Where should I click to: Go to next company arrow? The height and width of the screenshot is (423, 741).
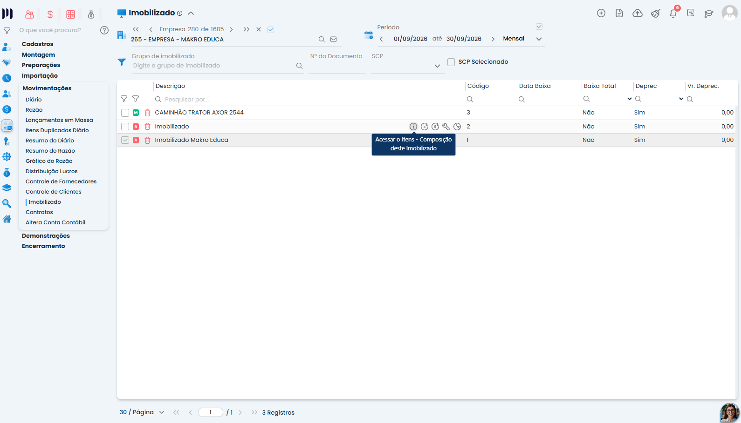pos(231,29)
